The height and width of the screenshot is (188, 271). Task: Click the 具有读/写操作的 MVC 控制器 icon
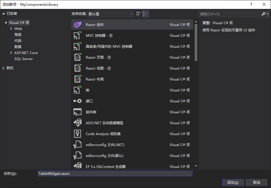click(77, 46)
